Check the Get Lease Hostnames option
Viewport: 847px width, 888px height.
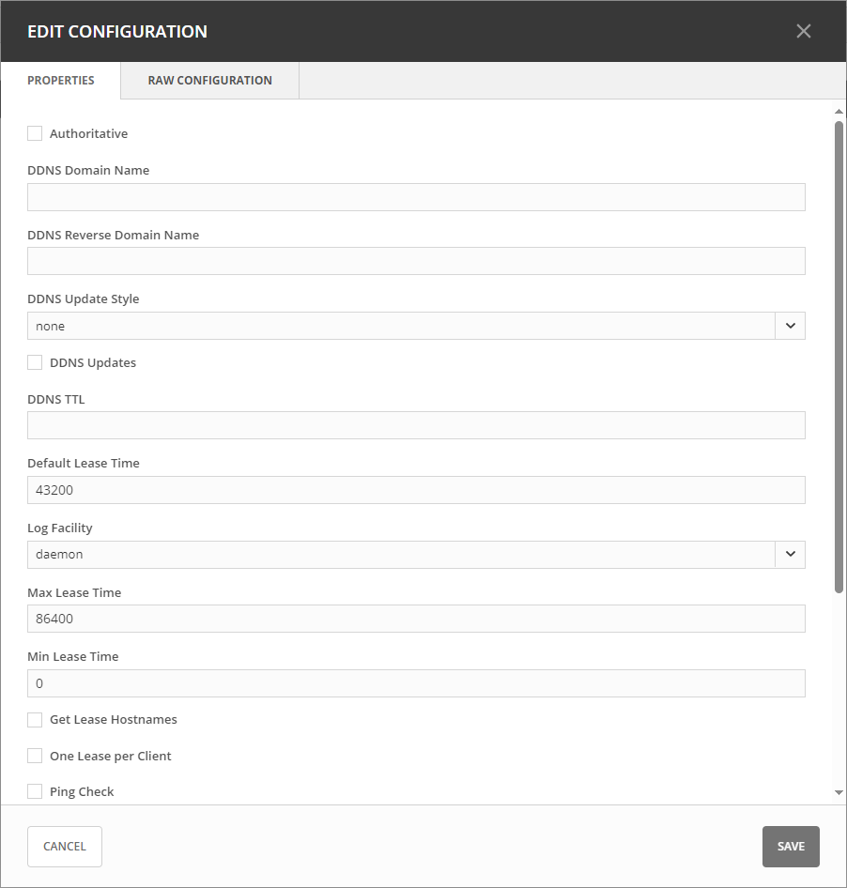tap(35, 720)
